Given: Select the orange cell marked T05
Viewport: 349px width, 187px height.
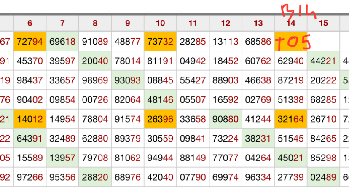Looking at the screenshot, I should (x=290, y=42).
